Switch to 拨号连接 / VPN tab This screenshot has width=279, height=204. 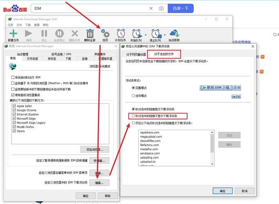(x=61, y=54)
